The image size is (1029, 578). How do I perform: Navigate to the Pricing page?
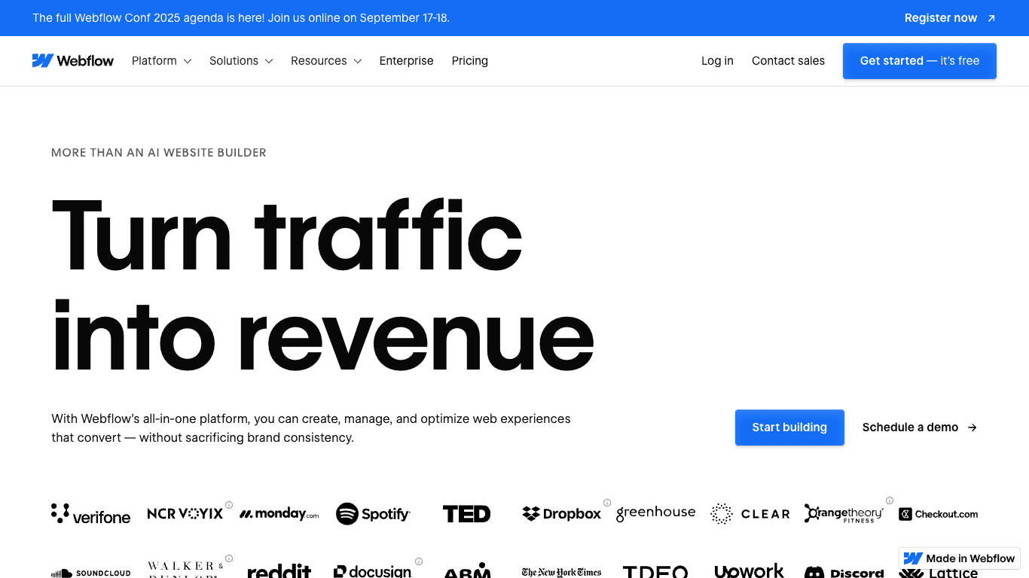pyautogui.click(x=469, y=61)
